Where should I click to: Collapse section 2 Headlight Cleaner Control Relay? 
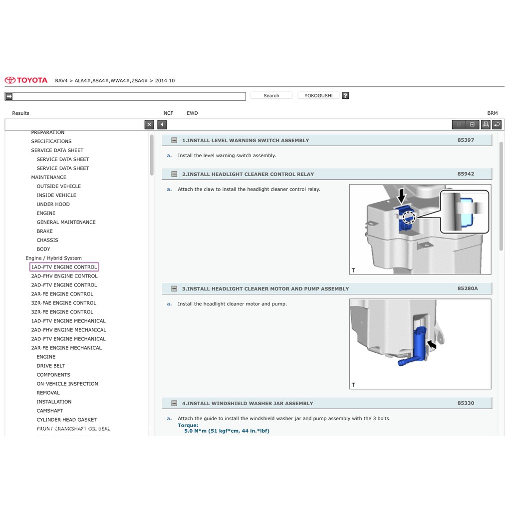174,175
